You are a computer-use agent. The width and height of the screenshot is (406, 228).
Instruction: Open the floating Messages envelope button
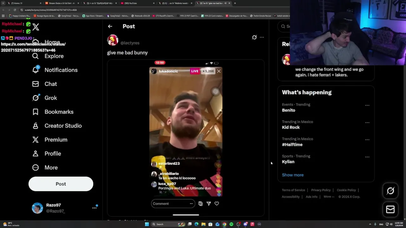tap(390, 209)
